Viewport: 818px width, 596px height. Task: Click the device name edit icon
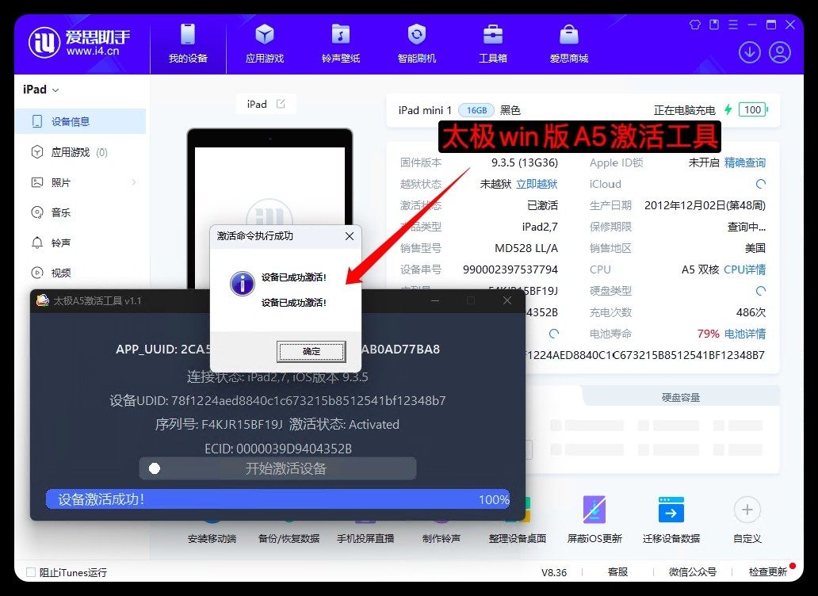pos(281,104)
